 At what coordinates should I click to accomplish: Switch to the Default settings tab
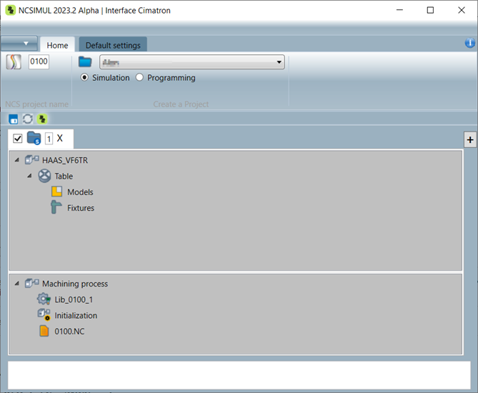(x=113, y=45)
